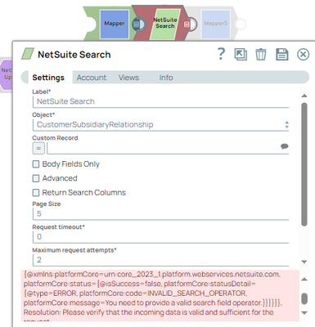This screenshot has height=327, width=315.
Task: Click the error message scrollbar down arrow
Action: (x=304, y=313)
